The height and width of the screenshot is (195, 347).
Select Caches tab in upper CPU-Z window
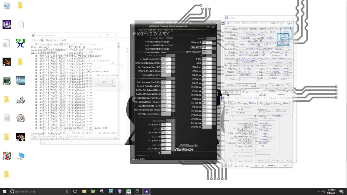click(234, 29)
